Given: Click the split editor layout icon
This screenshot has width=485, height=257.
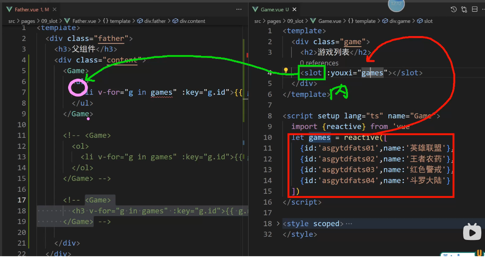Looking at the screenshot, I should click(x=474, y=9).
